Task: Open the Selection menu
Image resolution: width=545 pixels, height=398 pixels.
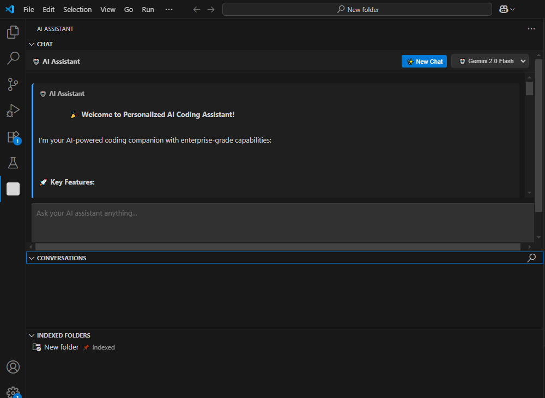Action: (77, 9)
